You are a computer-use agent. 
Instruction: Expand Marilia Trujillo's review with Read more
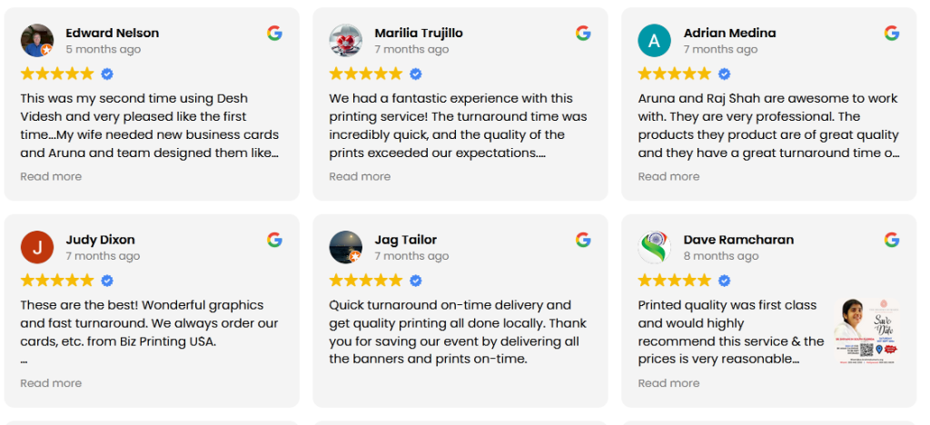click(x=360, y=176)
